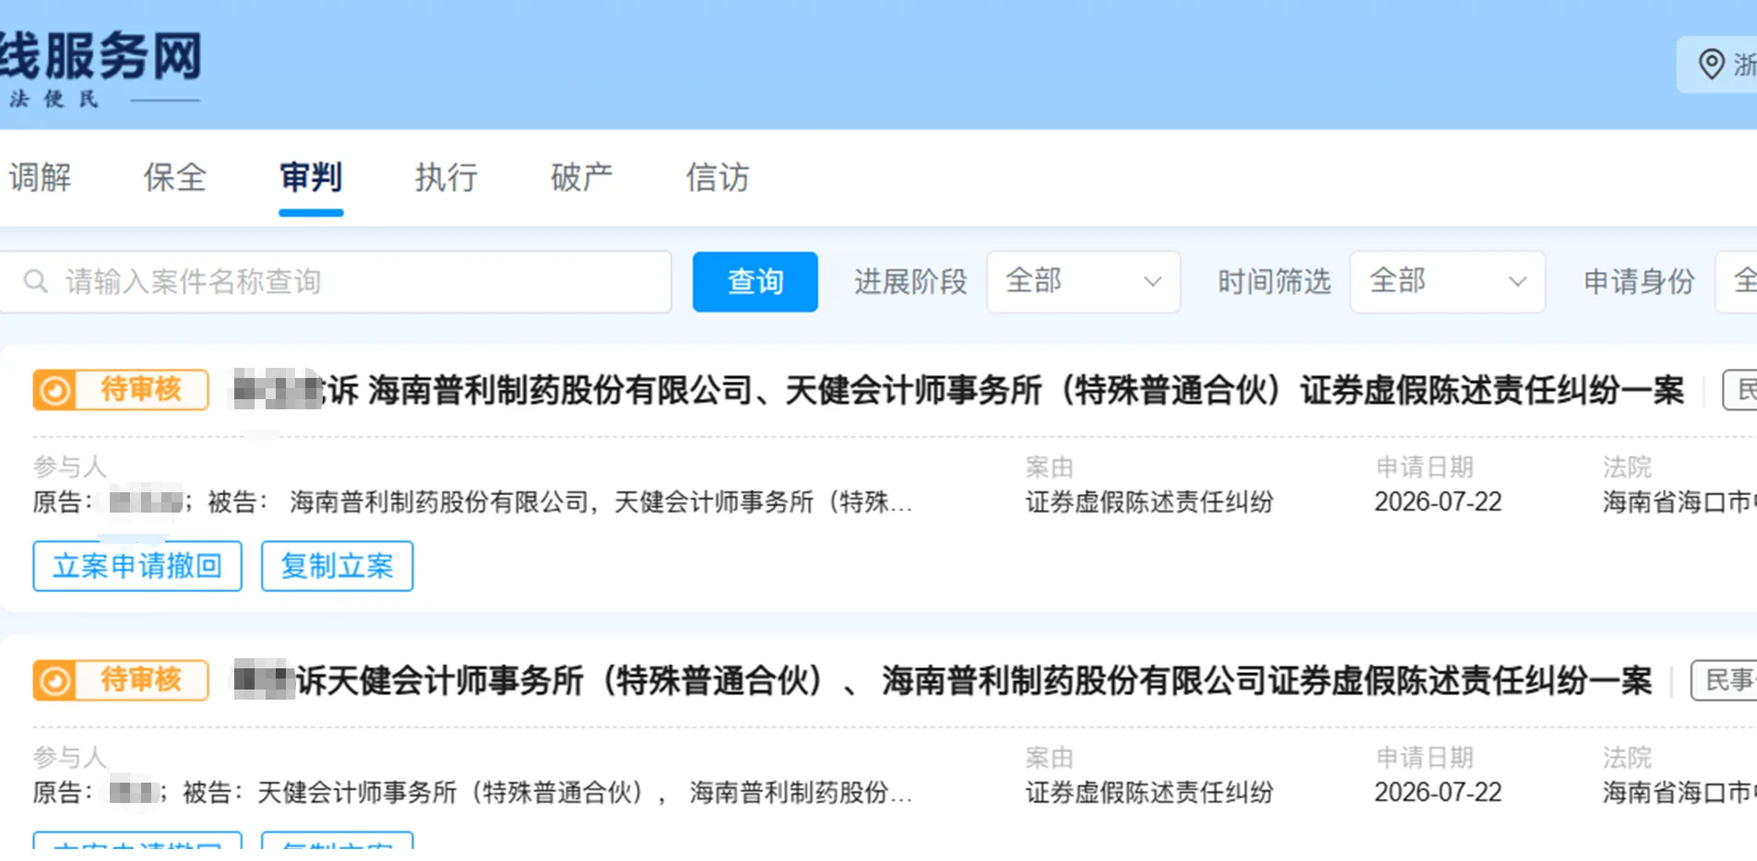Click the case name search field
The width and height of the screenshot is (1757, 861).
click(336, 282)
